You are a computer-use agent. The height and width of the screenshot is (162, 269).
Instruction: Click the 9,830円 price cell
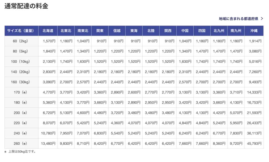(66, 143)
